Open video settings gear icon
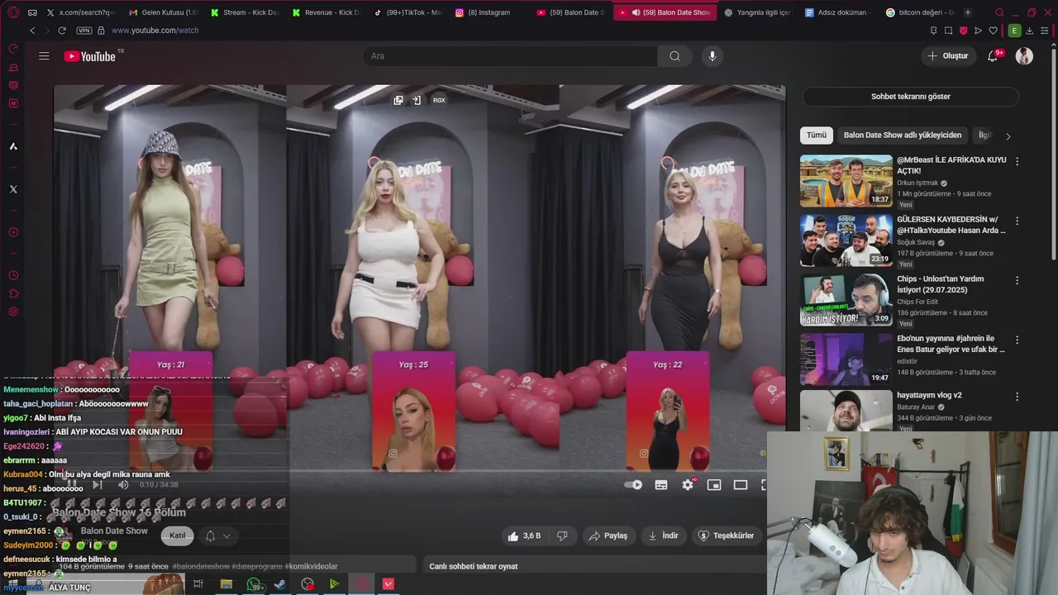This screenshot has height=595, width=1058. [x=688, y=485]
